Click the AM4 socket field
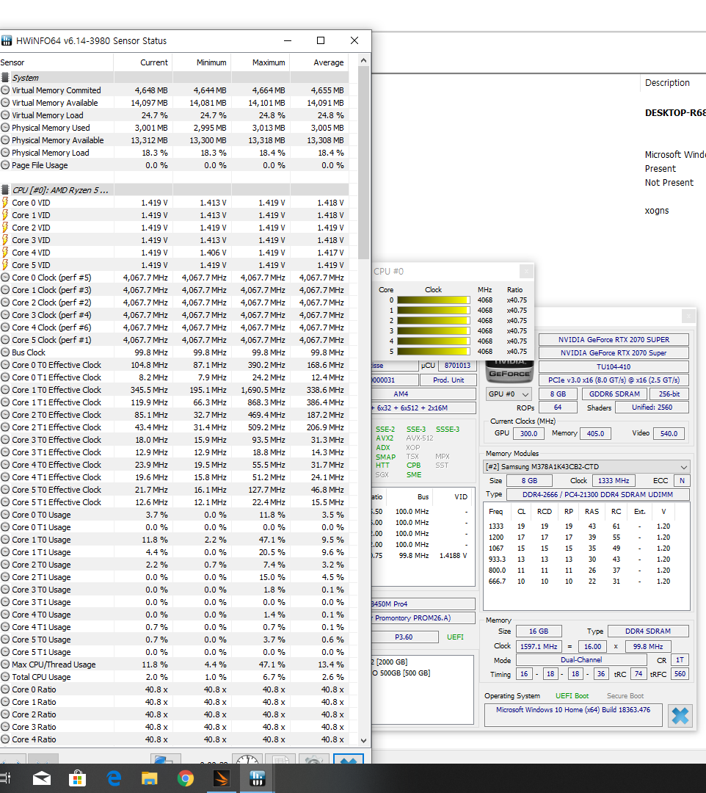706x793 pixels. click(423, 394)
